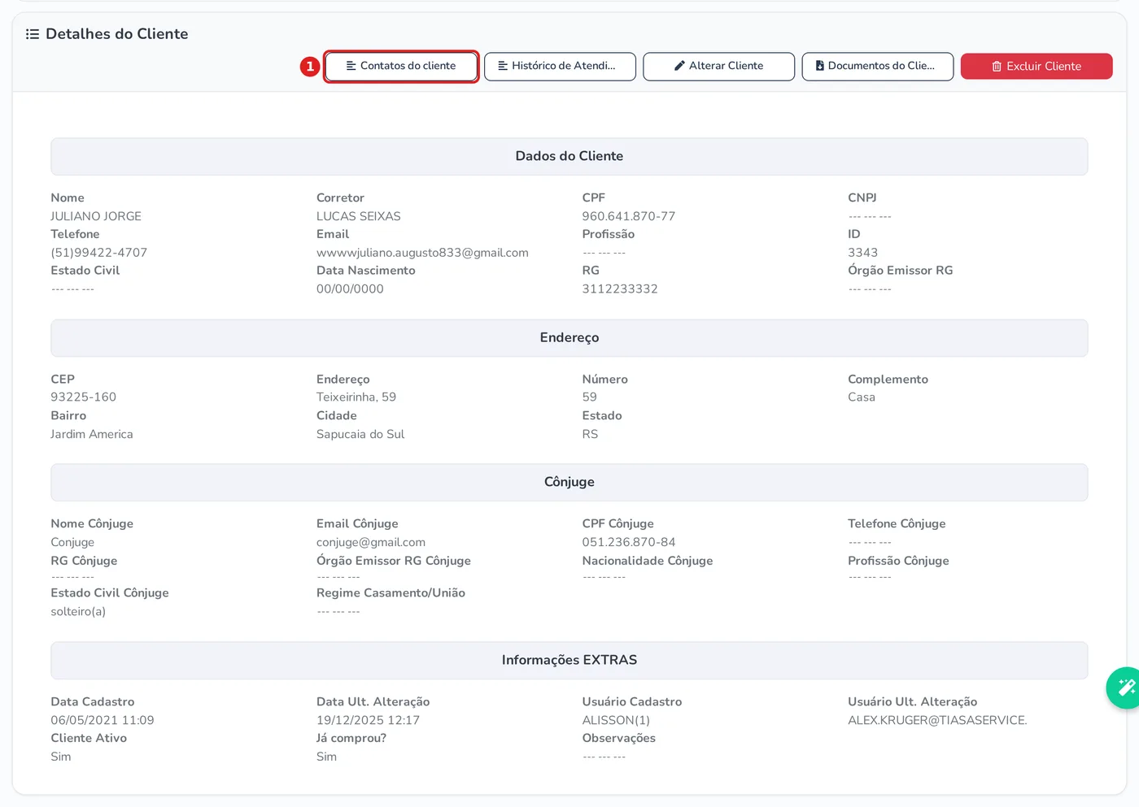Click ID value 3343
The height and width of the screenshot is (807, 1139).
pos(863,253)
